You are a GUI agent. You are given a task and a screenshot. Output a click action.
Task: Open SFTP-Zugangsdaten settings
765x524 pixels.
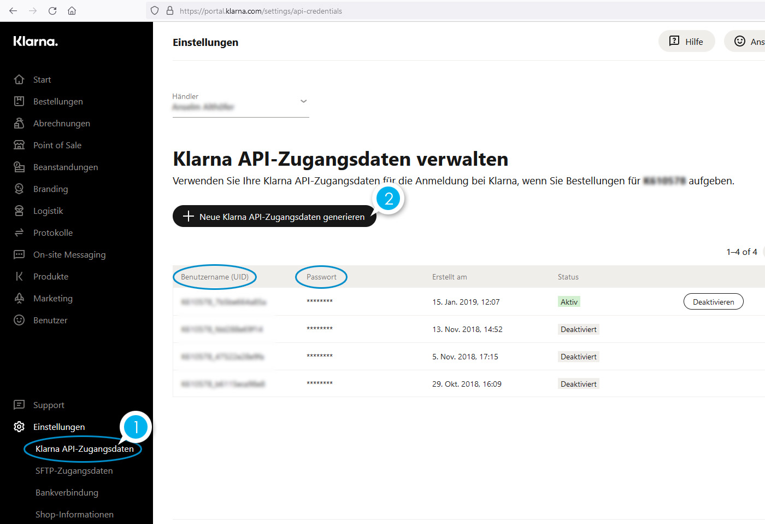click(74, 470)
